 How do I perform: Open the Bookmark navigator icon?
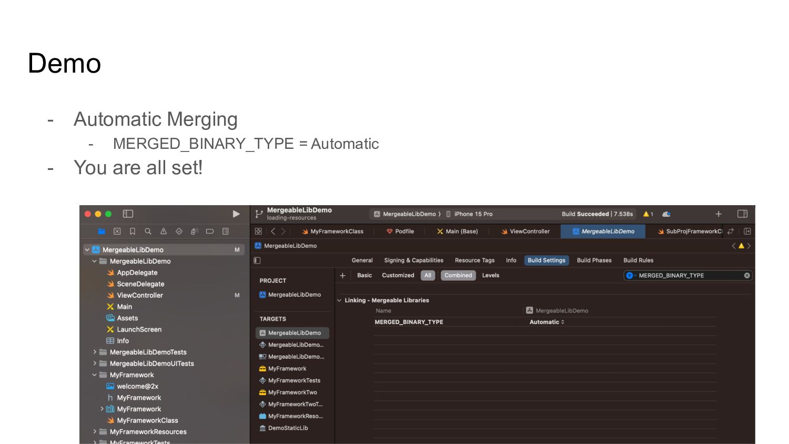133,231
